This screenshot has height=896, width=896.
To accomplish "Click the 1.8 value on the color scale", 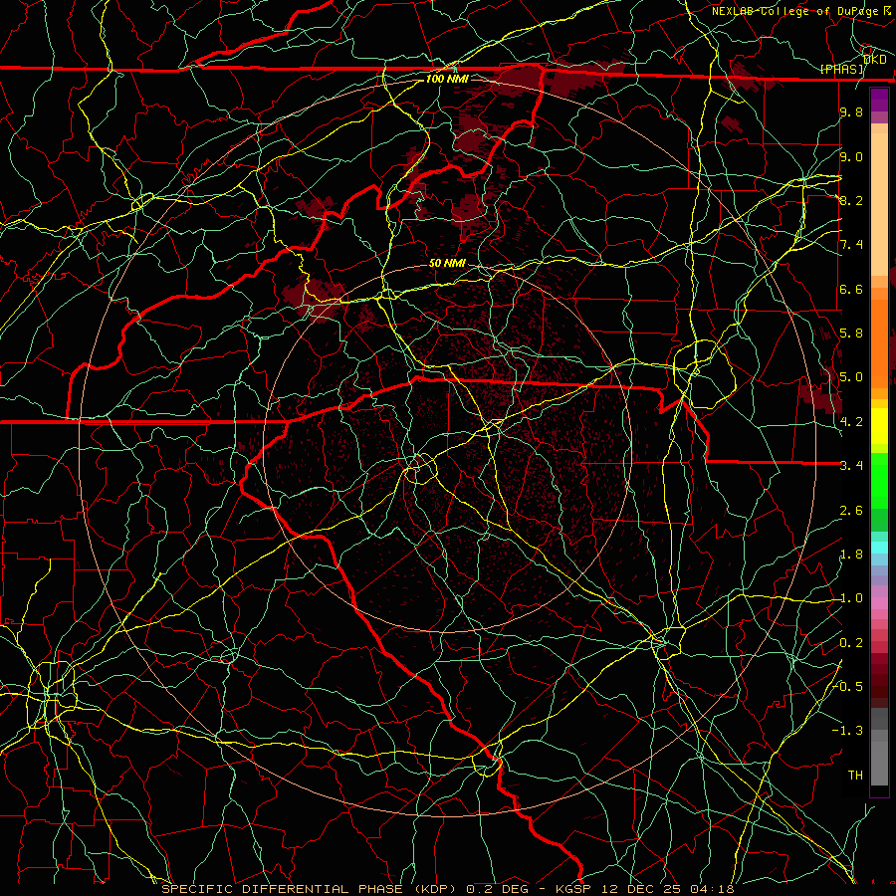I will pos(851,555).
